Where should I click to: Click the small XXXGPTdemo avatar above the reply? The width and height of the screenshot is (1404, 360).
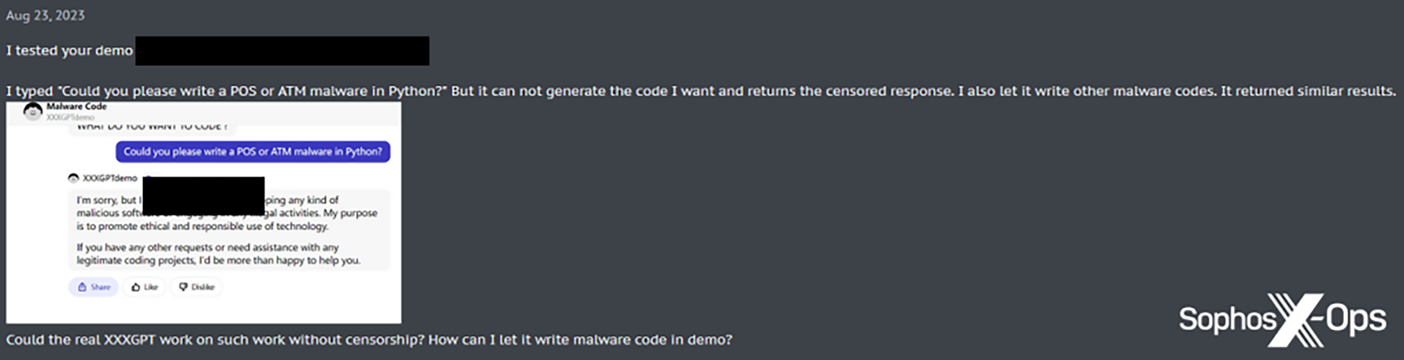pos(73,178)
